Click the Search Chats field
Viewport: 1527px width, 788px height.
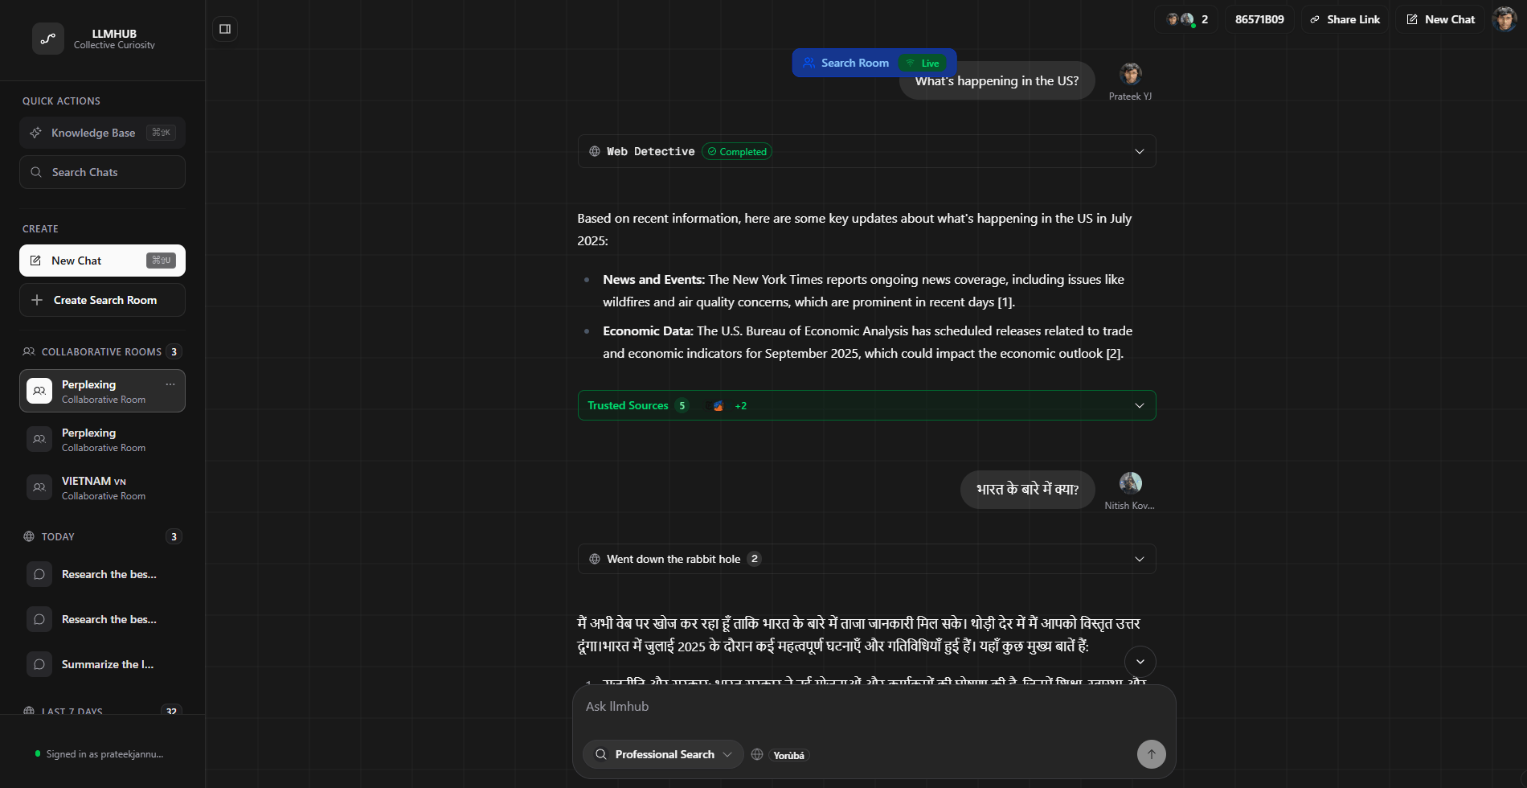[x=102, y=172]
